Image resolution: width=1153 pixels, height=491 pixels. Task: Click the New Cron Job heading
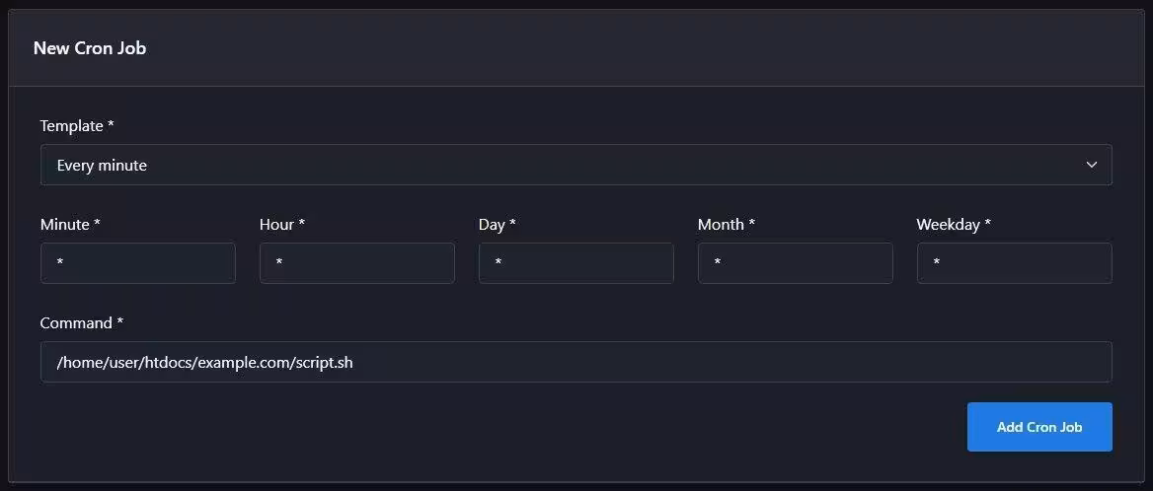90,47
